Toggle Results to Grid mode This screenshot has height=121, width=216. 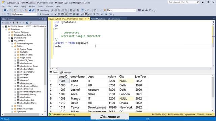point(86,14)
